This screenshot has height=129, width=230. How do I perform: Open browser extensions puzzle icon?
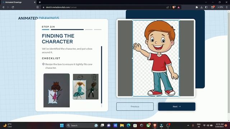point(197,7)
